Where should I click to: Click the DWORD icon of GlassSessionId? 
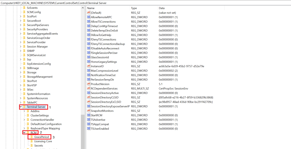click(x=89, y=57)
